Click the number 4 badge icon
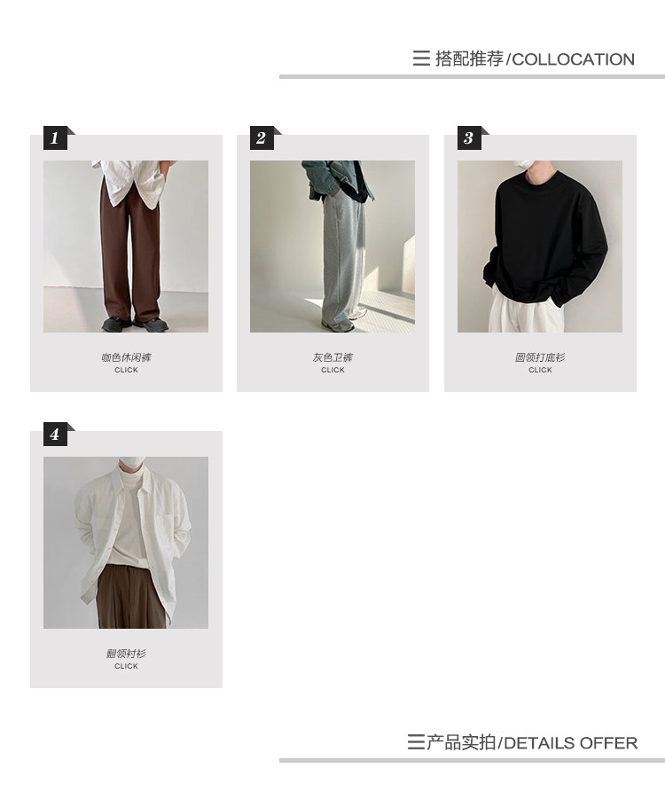665x807 pixels. [56, 434]
